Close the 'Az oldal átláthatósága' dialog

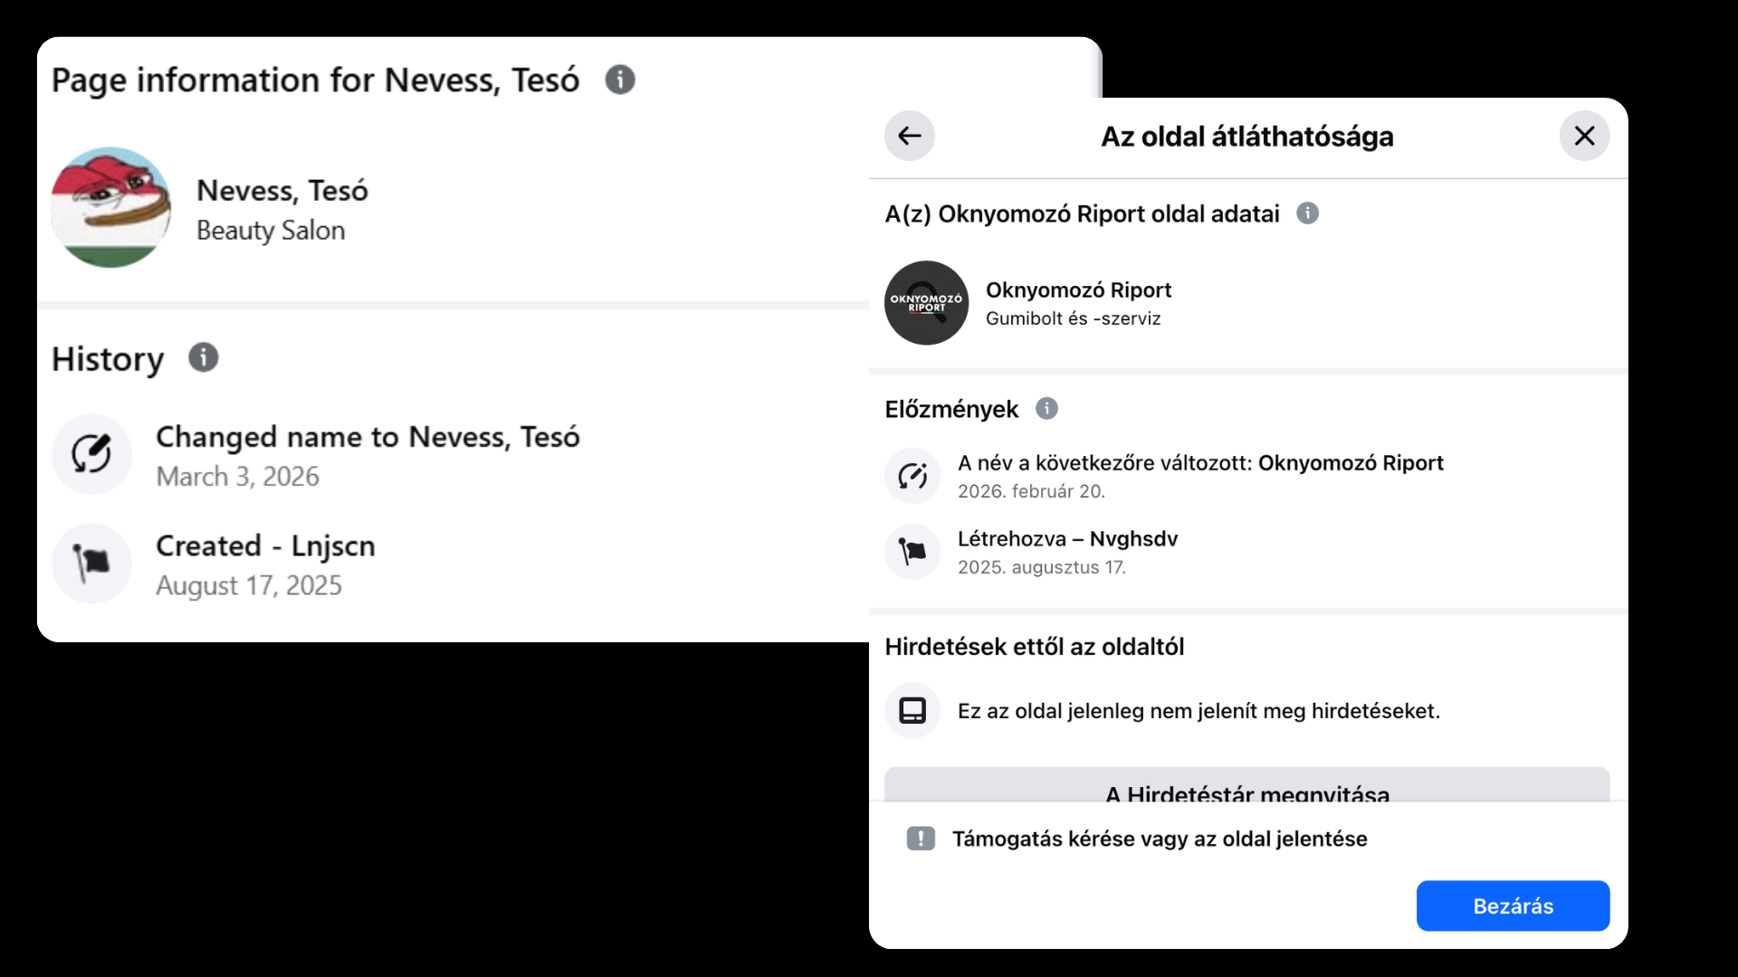coord(1584,136)
